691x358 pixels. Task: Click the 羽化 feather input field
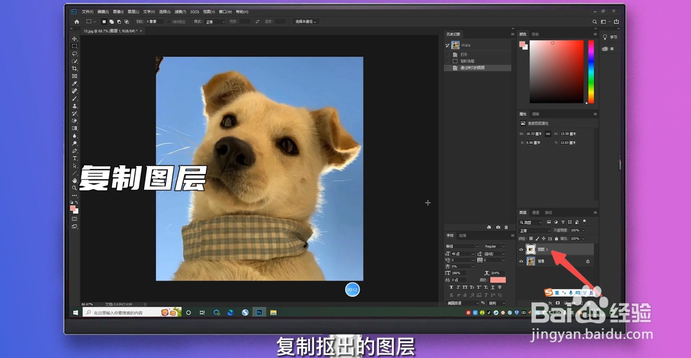click(155, 22)
